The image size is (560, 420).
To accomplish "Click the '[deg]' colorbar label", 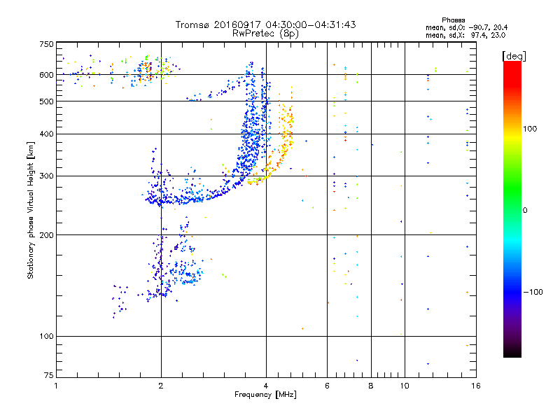I will coord(514,56).
